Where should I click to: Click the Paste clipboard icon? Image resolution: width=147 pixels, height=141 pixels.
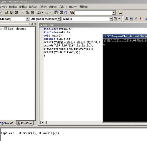tap(33, 13)
